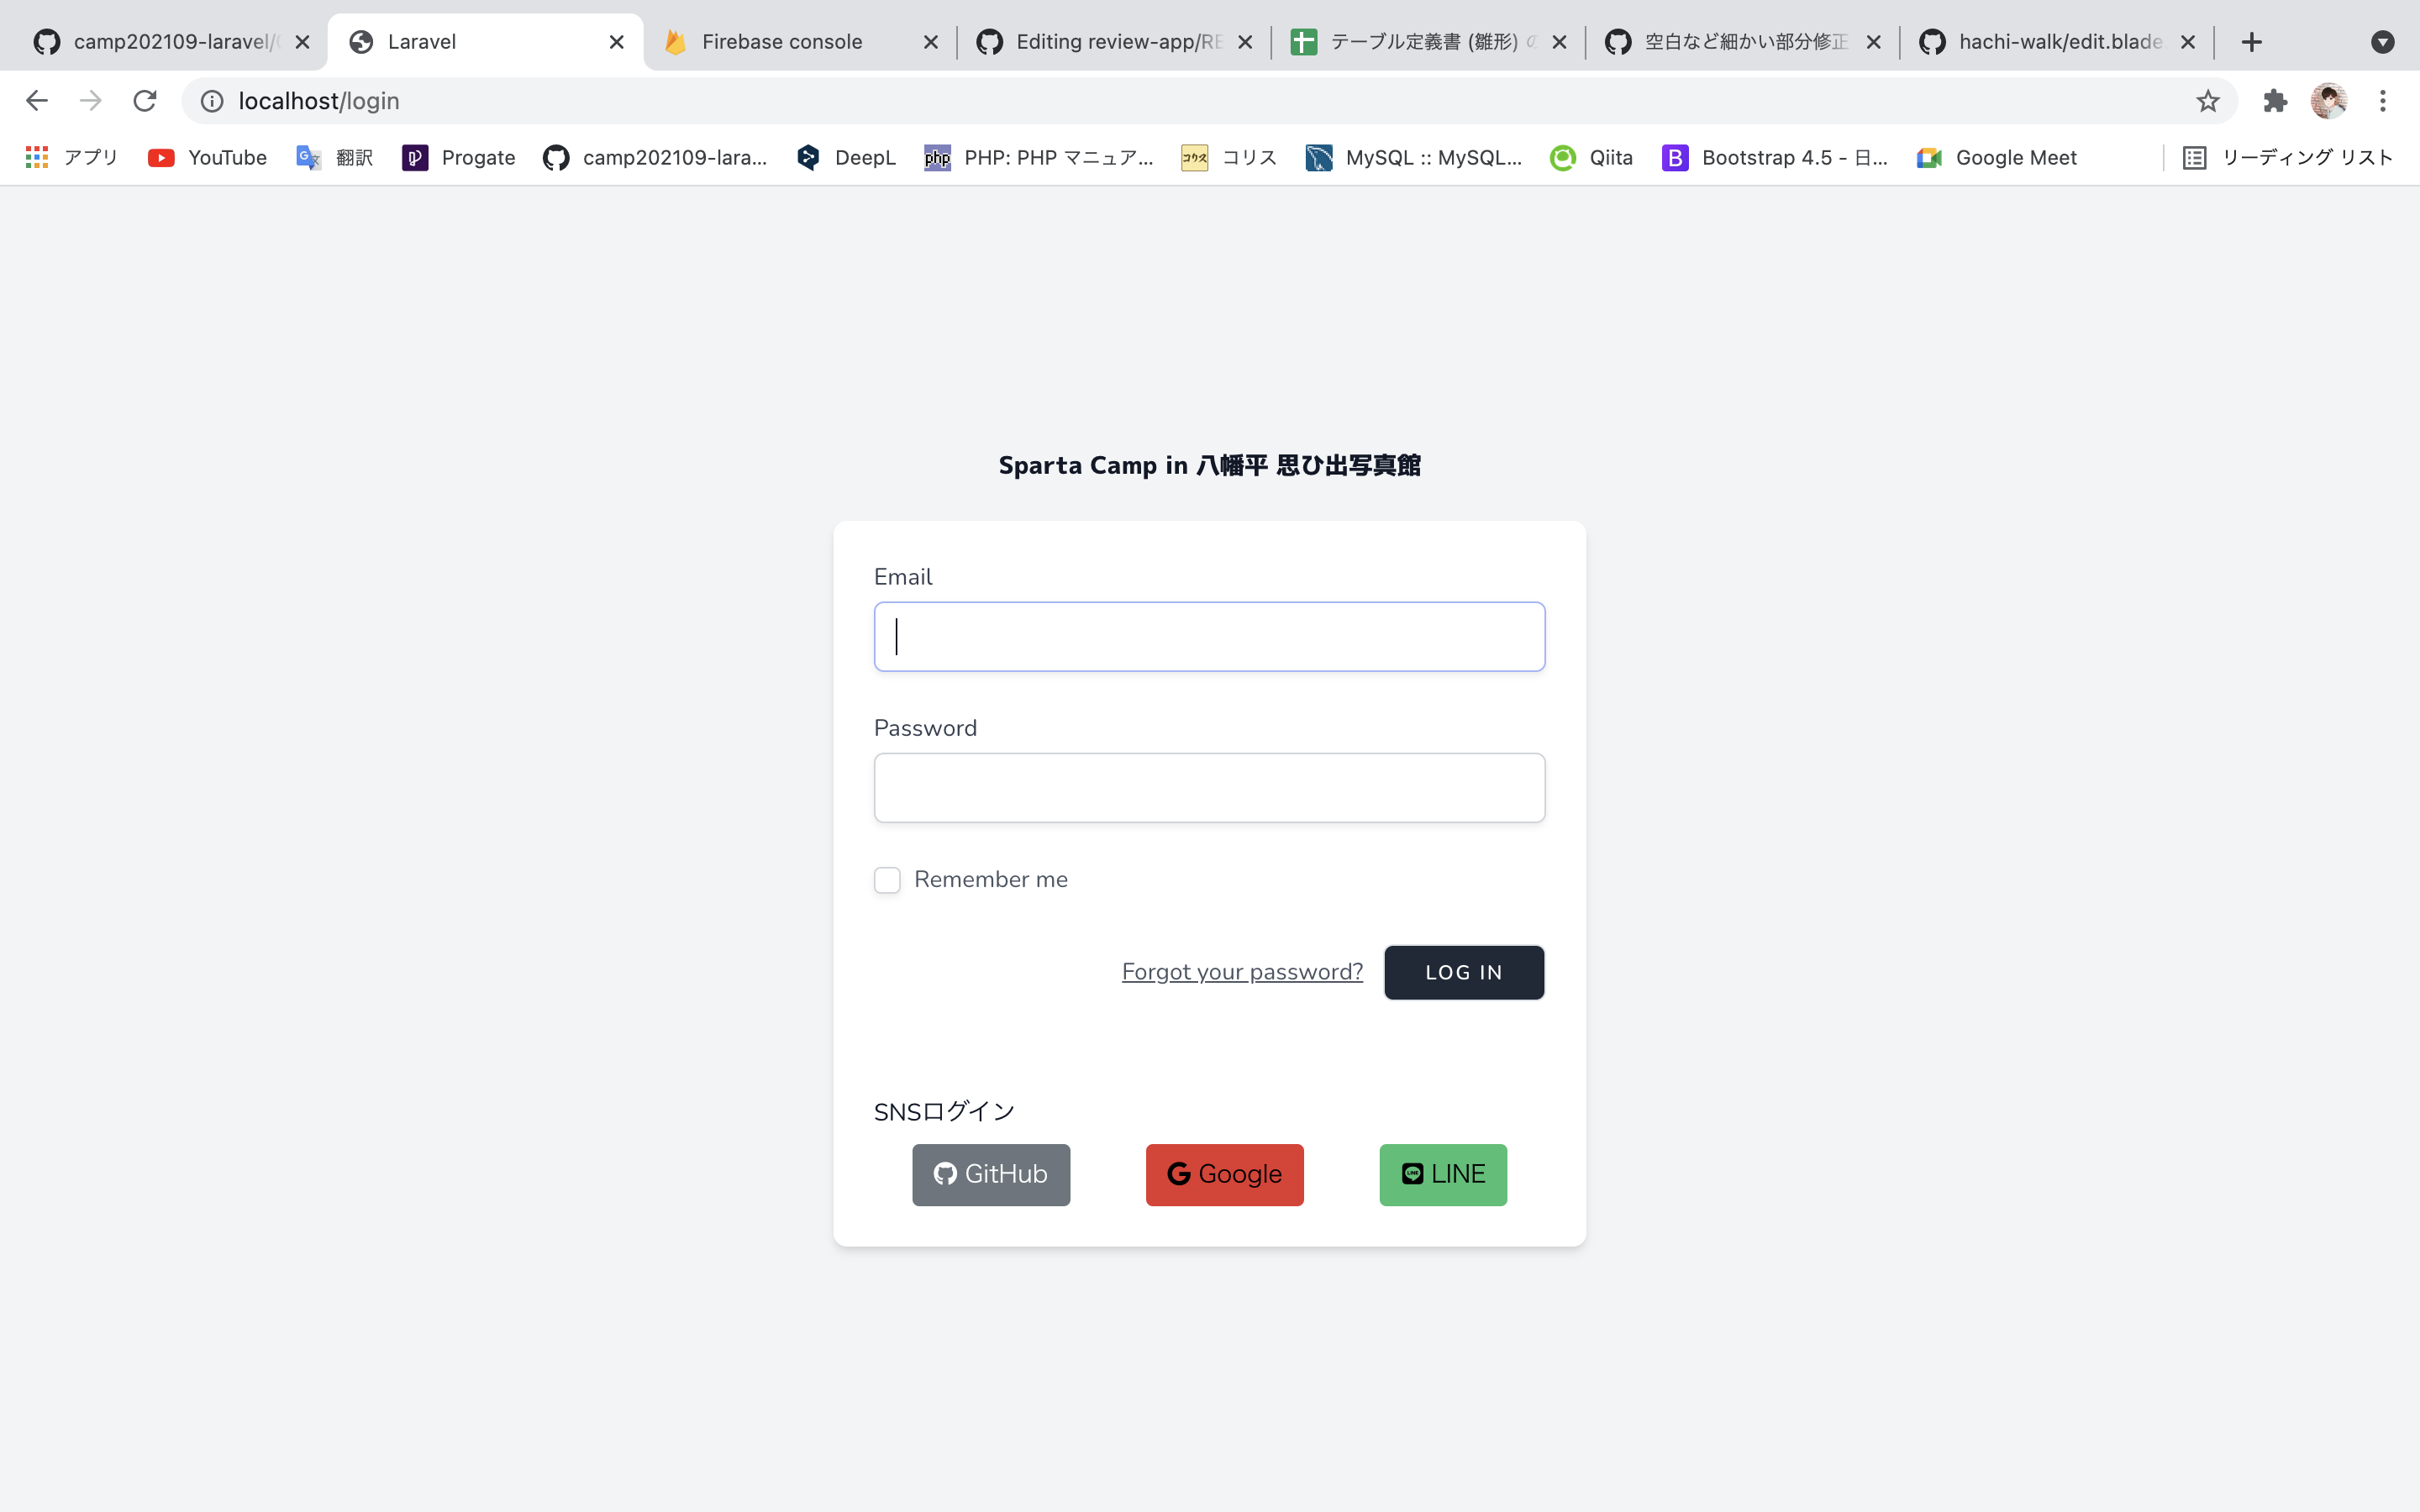Open the YouTube bookmark

point(207,157)
